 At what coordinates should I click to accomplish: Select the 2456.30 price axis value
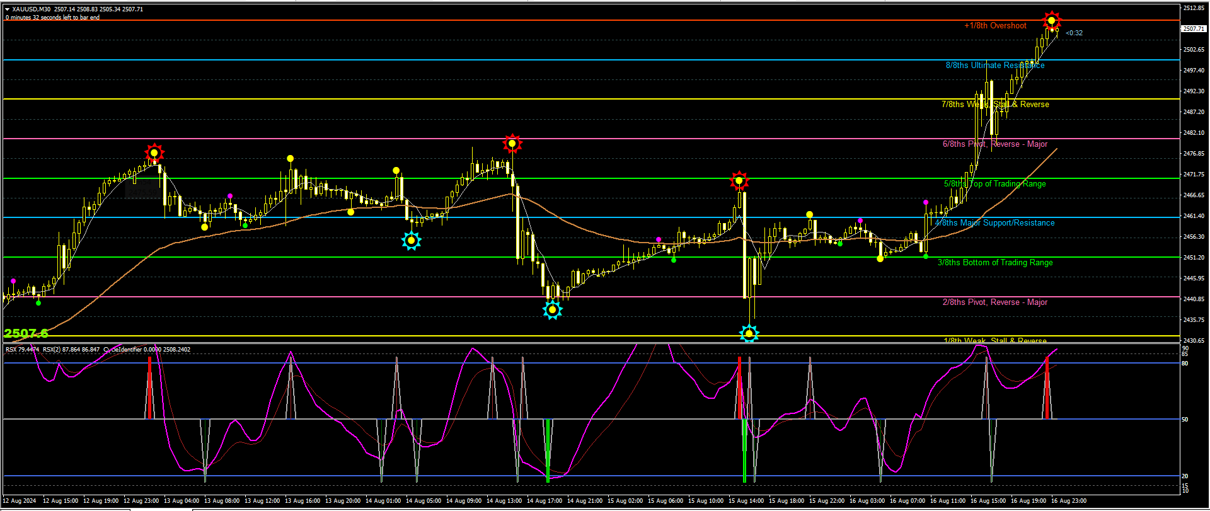[x=1194, y=237]
